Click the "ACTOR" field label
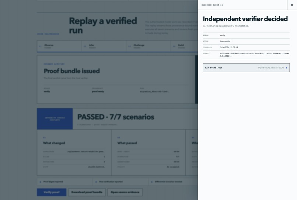 pyautogui.click(x=206, y=41)
